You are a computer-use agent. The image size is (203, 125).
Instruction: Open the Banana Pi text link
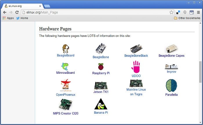click(x=101, y=113)
